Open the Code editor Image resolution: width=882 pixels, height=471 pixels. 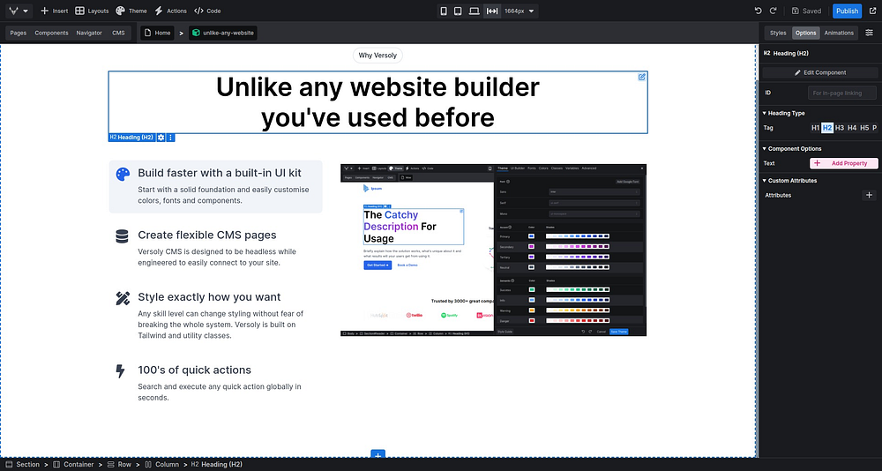(207, 11)
